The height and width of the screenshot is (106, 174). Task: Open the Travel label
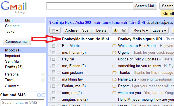click(10, 80)
